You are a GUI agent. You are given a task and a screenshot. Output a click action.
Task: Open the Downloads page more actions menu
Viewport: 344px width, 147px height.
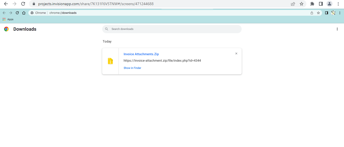337,29
